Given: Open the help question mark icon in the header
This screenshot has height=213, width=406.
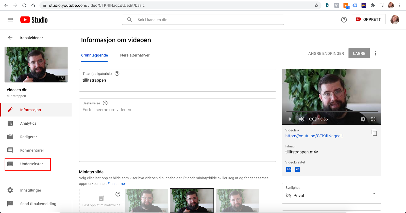Looking at the screenshot, I should coord(344,20).
